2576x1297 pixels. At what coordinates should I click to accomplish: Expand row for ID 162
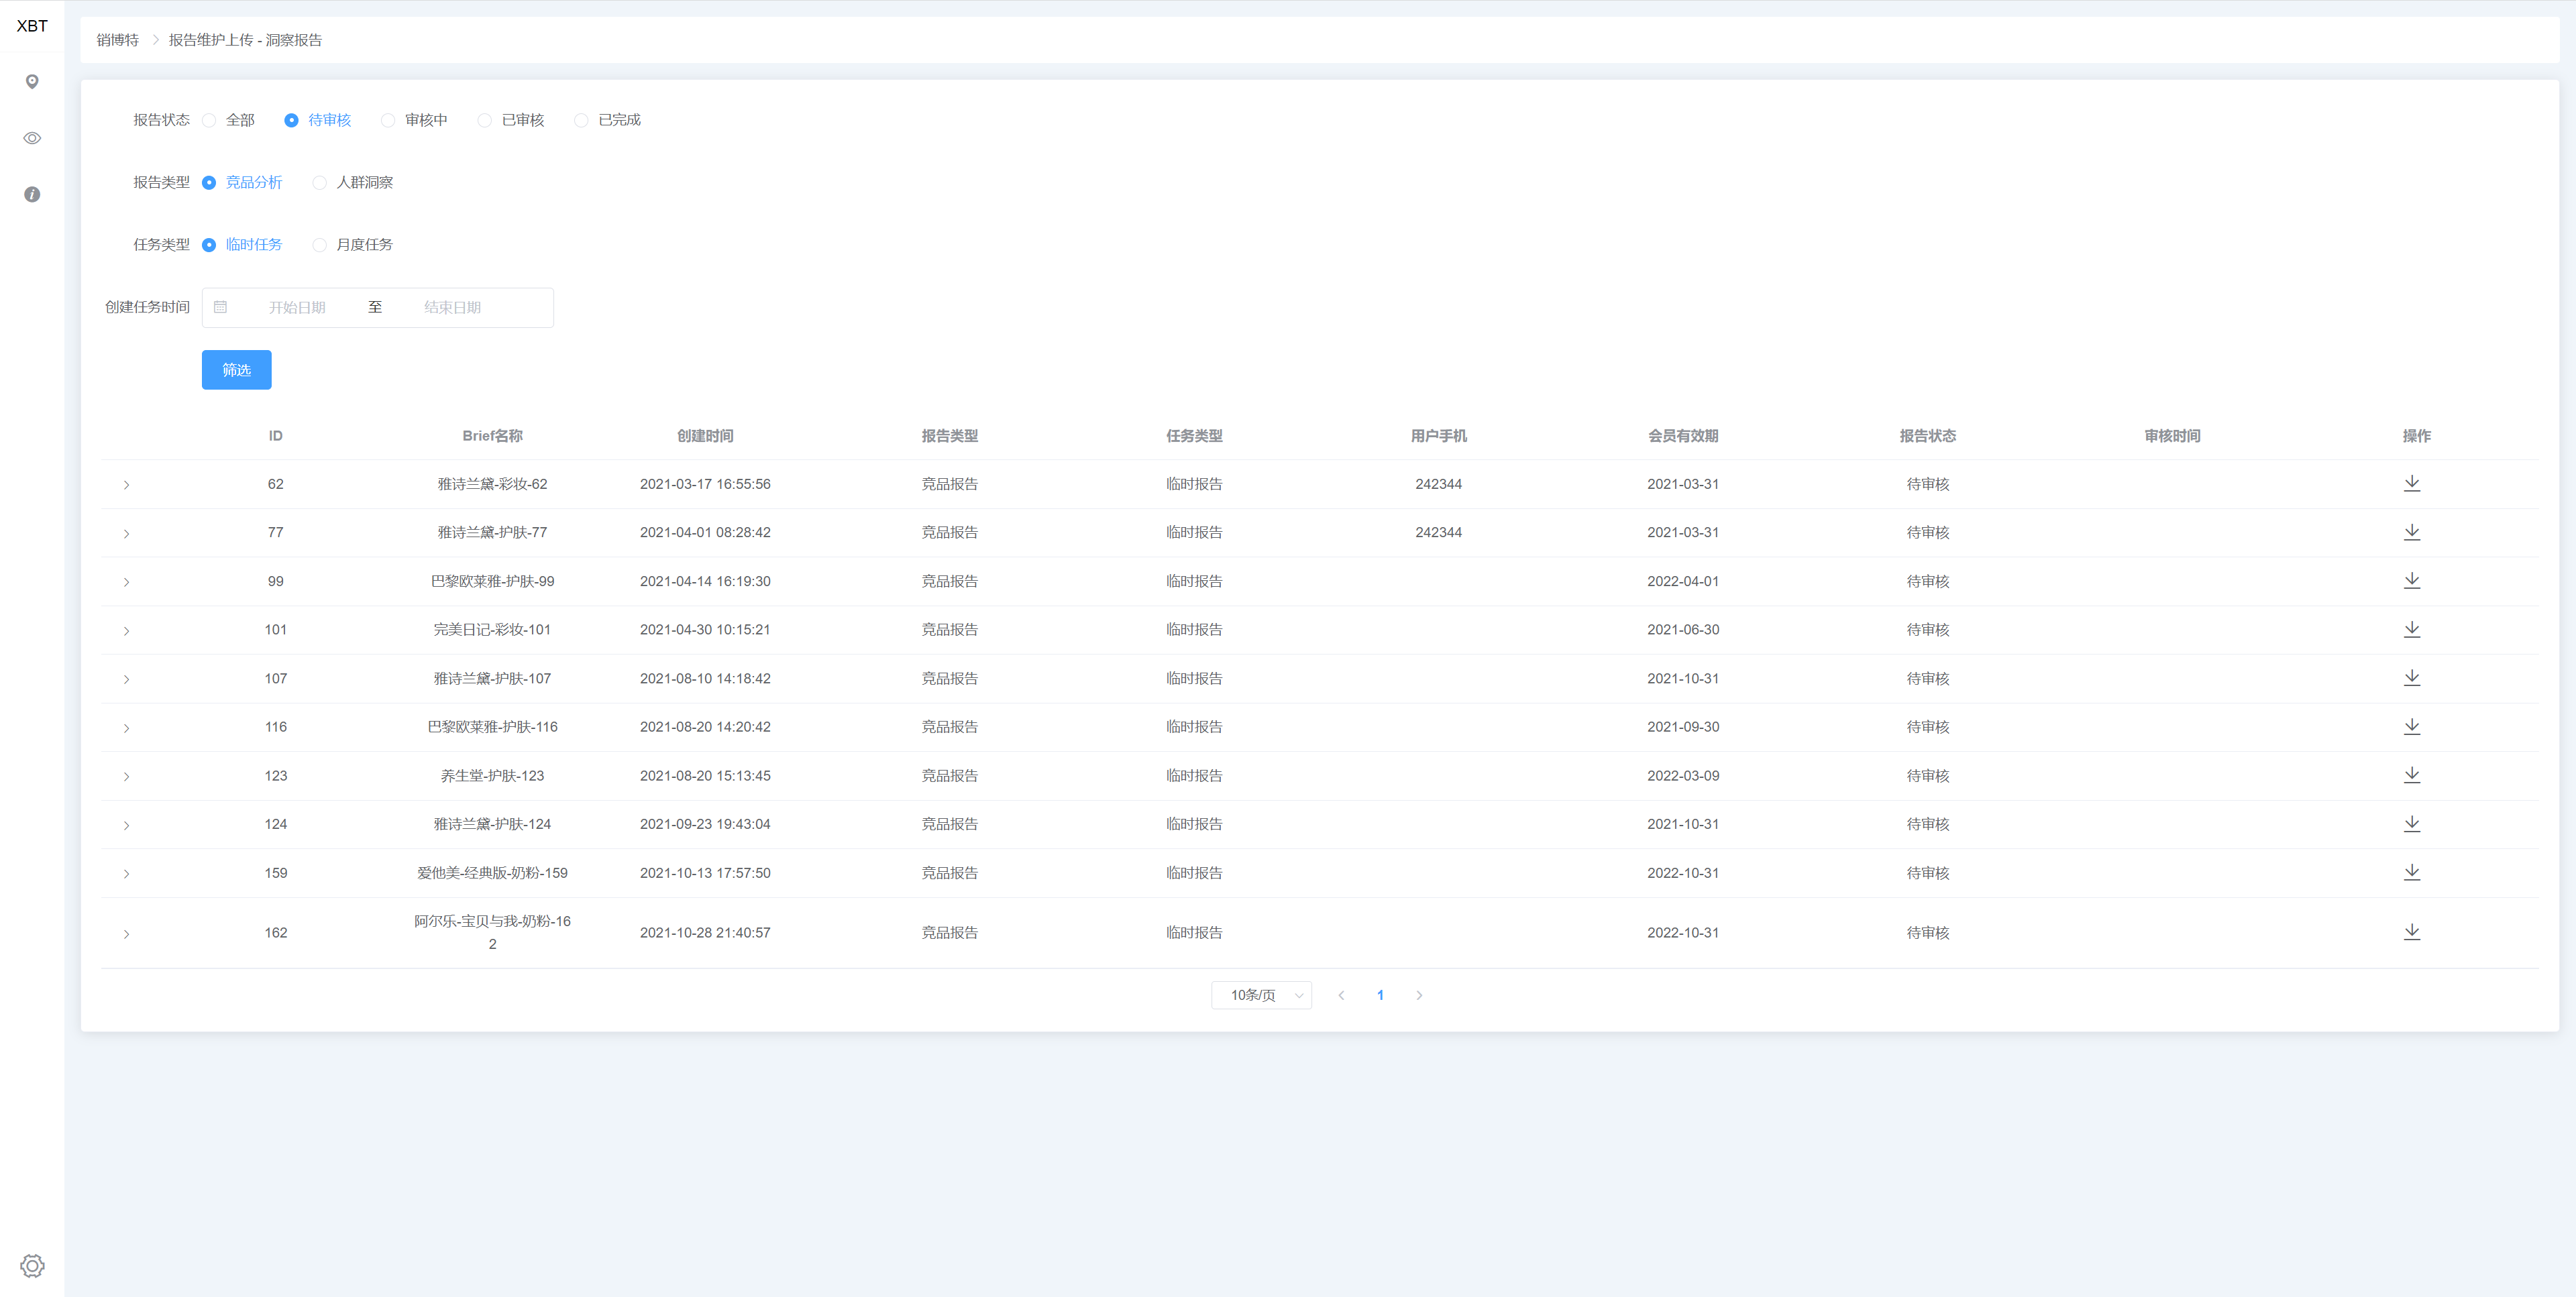click(126, 933)
